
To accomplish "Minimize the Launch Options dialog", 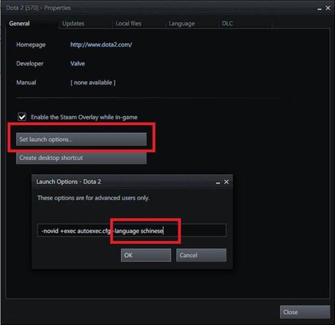I will 218,182.
